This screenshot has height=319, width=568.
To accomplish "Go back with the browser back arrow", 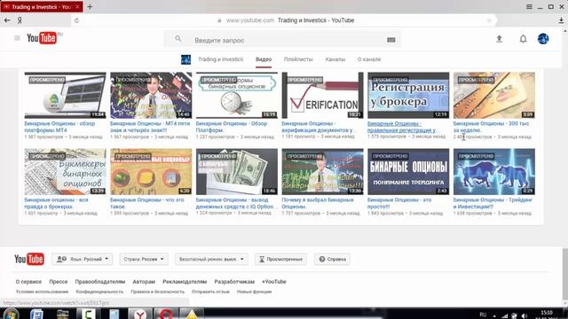I will [x=7, y=20].
